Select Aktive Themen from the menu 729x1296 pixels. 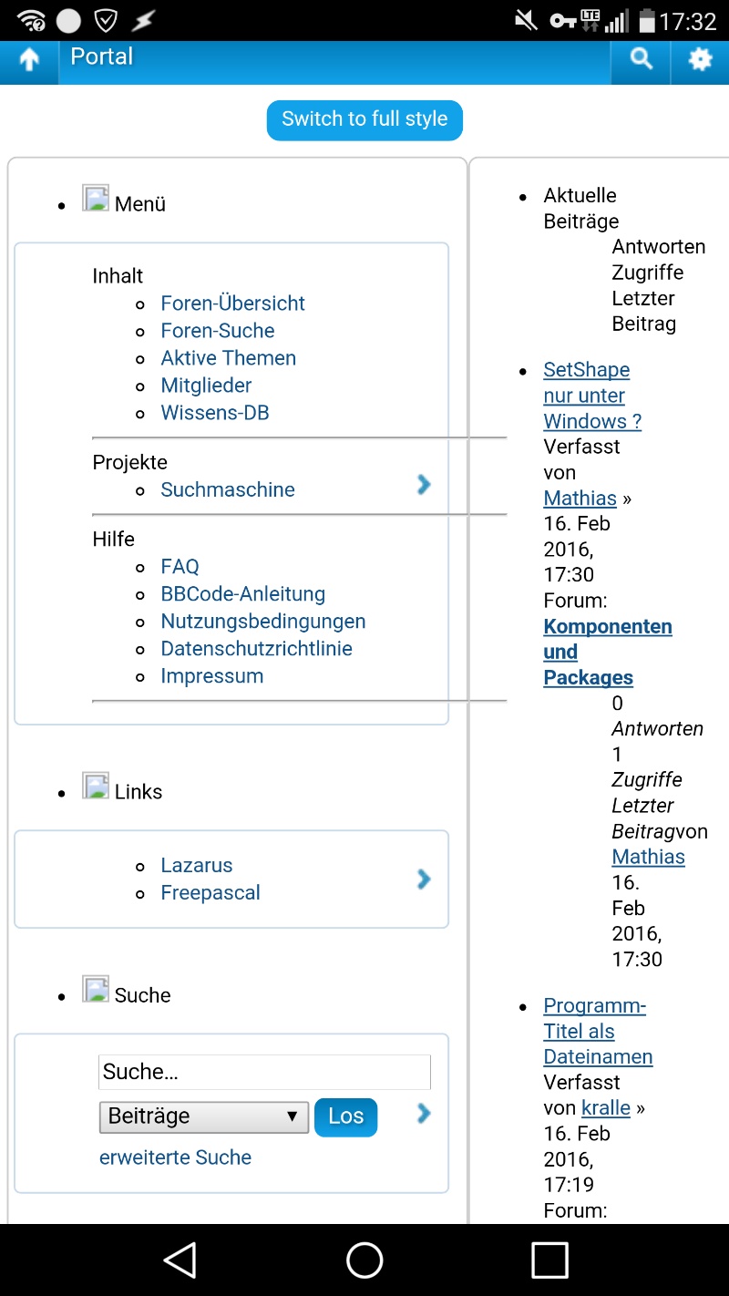tap(228, 358)
